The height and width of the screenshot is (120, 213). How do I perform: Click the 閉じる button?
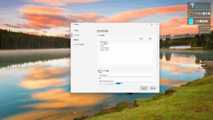click(x=153, y=88)
